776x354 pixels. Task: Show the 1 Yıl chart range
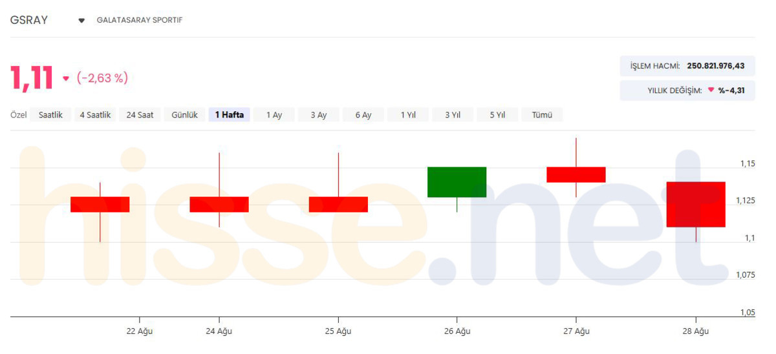click(x=408, y=115)
